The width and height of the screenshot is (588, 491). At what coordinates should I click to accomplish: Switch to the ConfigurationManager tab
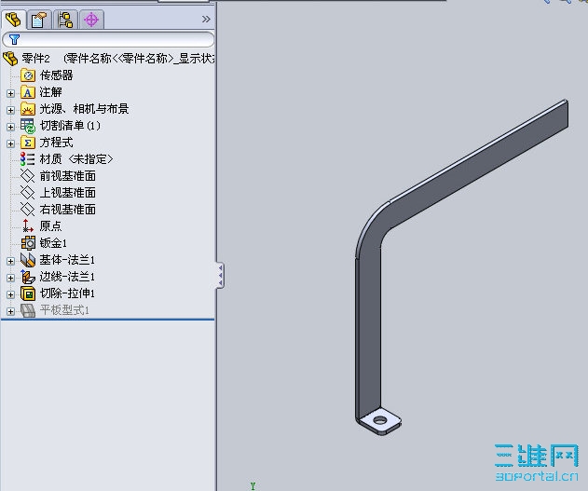pos(65,20)
